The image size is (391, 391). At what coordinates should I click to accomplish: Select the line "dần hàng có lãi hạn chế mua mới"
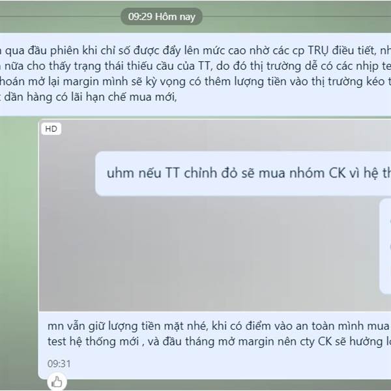coord(91,97)
